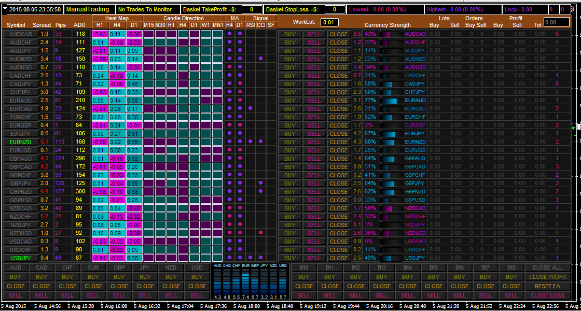Screen dimensions: 581x311
Task: Select the Bt0 basket button
Action: [x=304, y=267]
